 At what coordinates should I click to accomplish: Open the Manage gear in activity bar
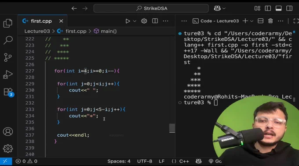point(8,148)
